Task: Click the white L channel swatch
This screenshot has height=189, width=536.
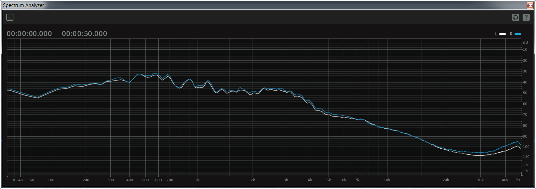Action: (x=503, y=34)
